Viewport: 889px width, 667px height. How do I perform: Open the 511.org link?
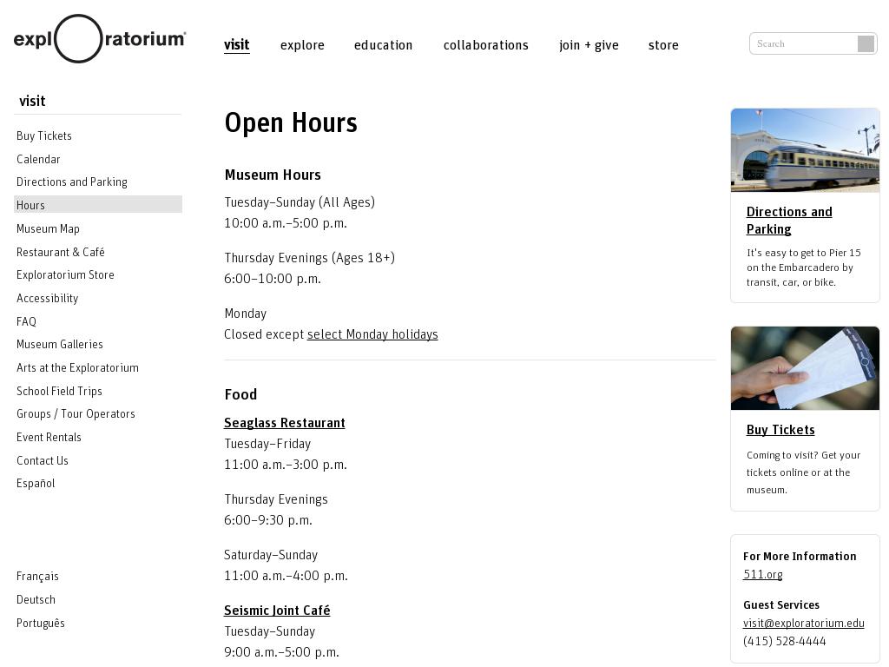[x=762, y=574]
